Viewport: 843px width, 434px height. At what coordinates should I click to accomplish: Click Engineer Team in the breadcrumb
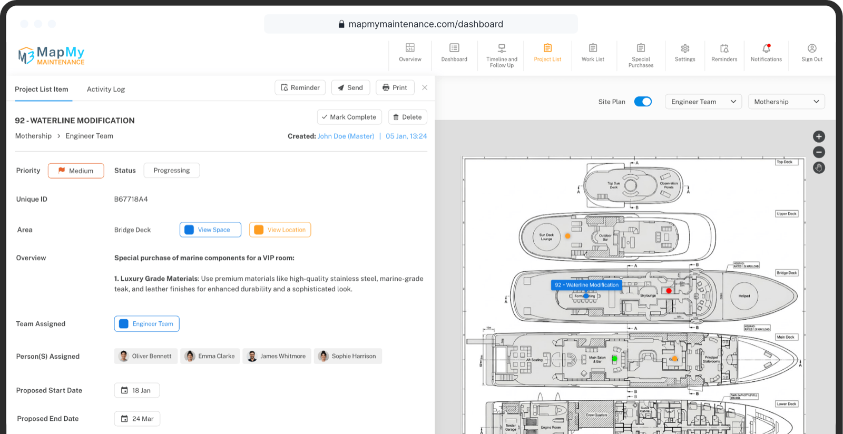[x=89, y=136]
